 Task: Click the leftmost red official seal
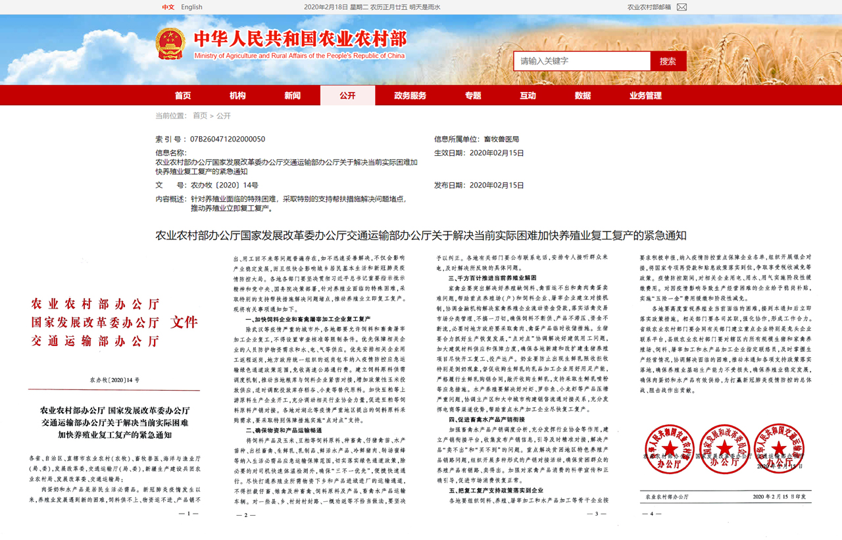point(669,449)
